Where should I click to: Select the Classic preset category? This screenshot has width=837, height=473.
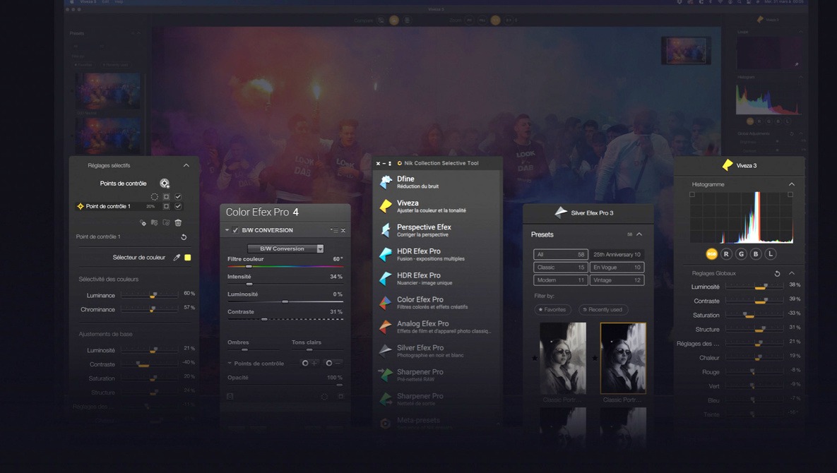coord(561,267)
